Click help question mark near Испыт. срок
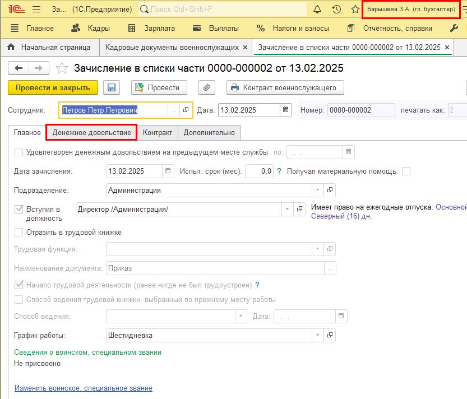The image size is (467, 399). pyautogui.click(x=279, y=171)
